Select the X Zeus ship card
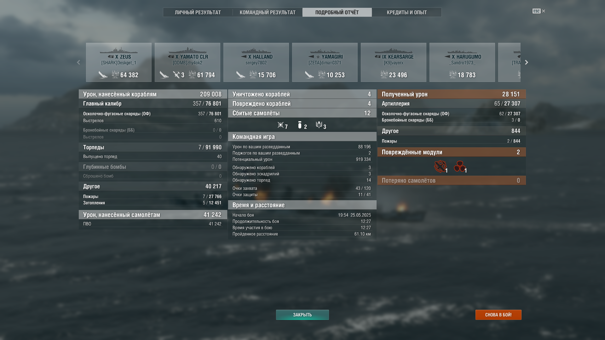The height and width of the screenshot is (340, 605). coord(119,62)
